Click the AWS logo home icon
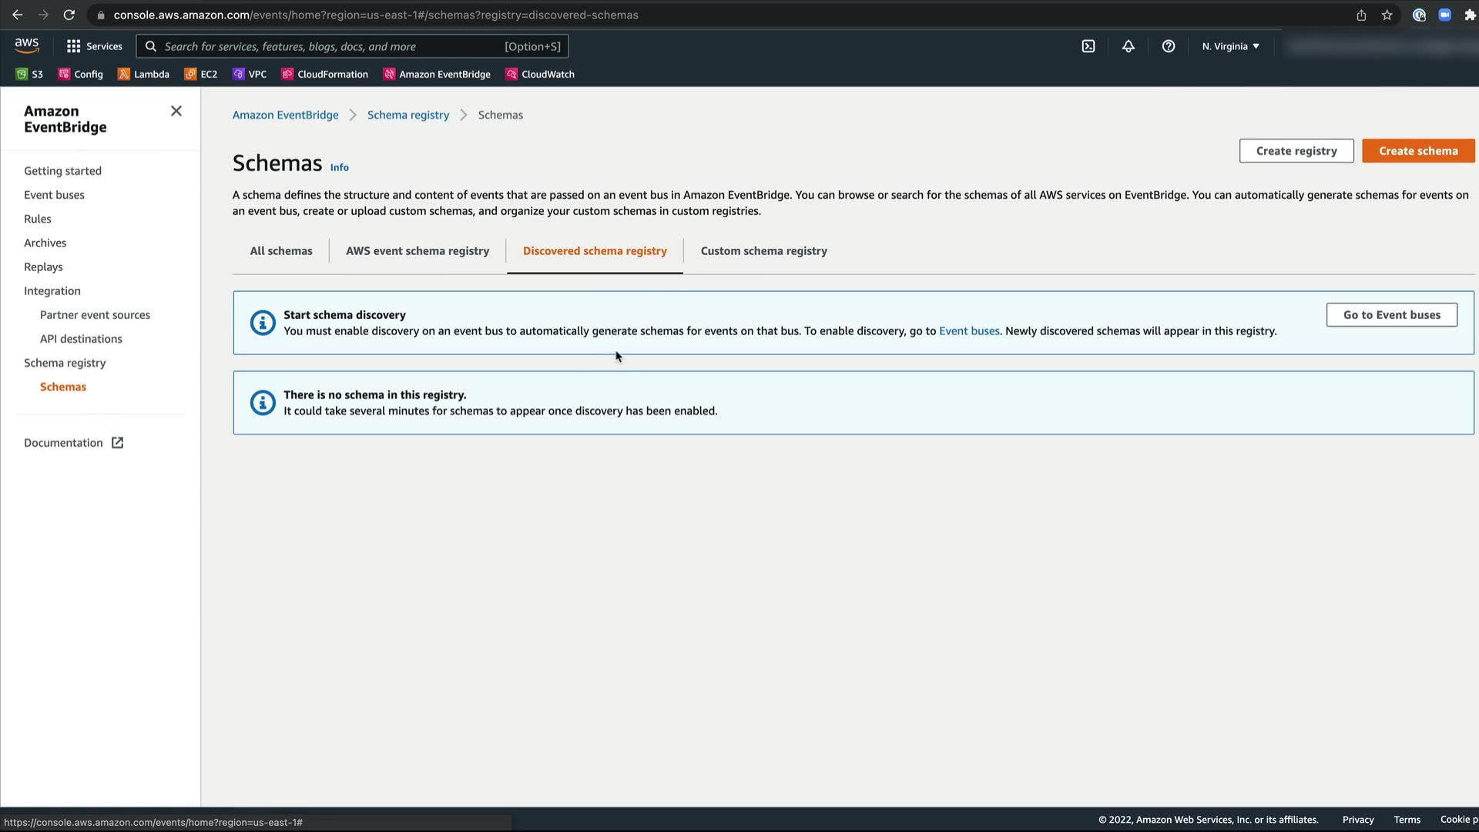1479x832 pixels. (27, 46)
